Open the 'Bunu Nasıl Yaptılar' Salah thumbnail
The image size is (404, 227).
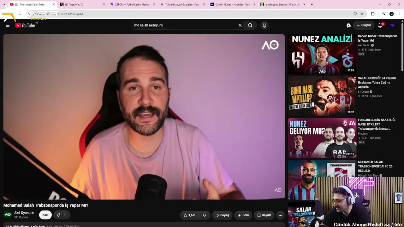322,96
